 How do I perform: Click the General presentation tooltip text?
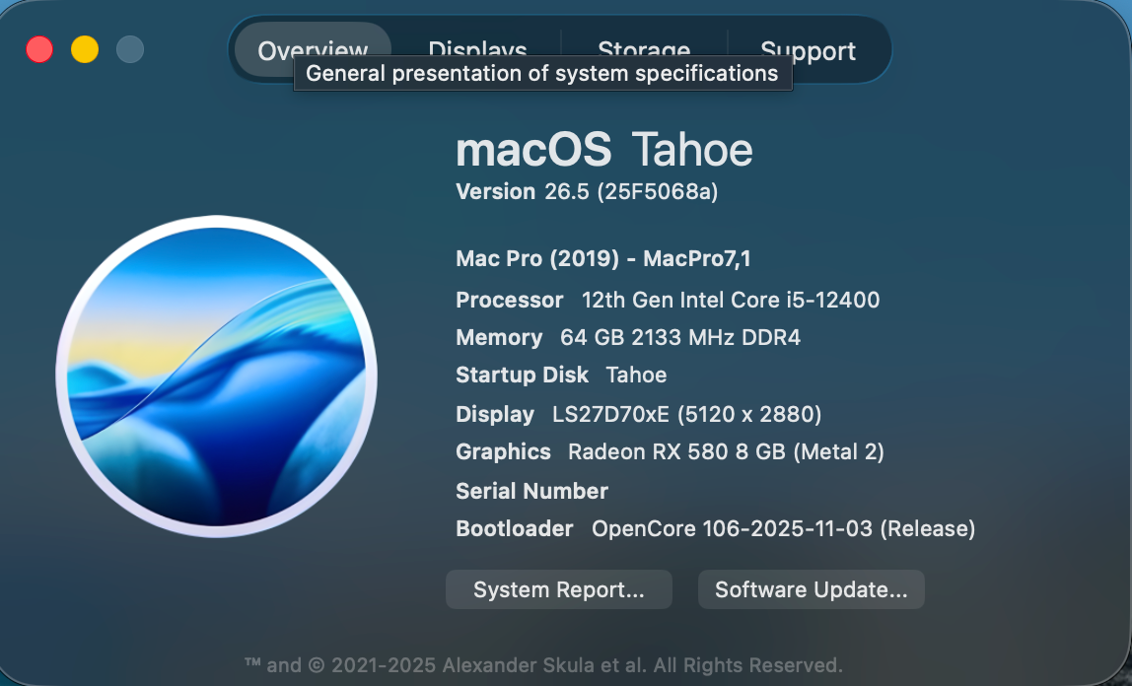pyautogui.click(x=542, y=74)
